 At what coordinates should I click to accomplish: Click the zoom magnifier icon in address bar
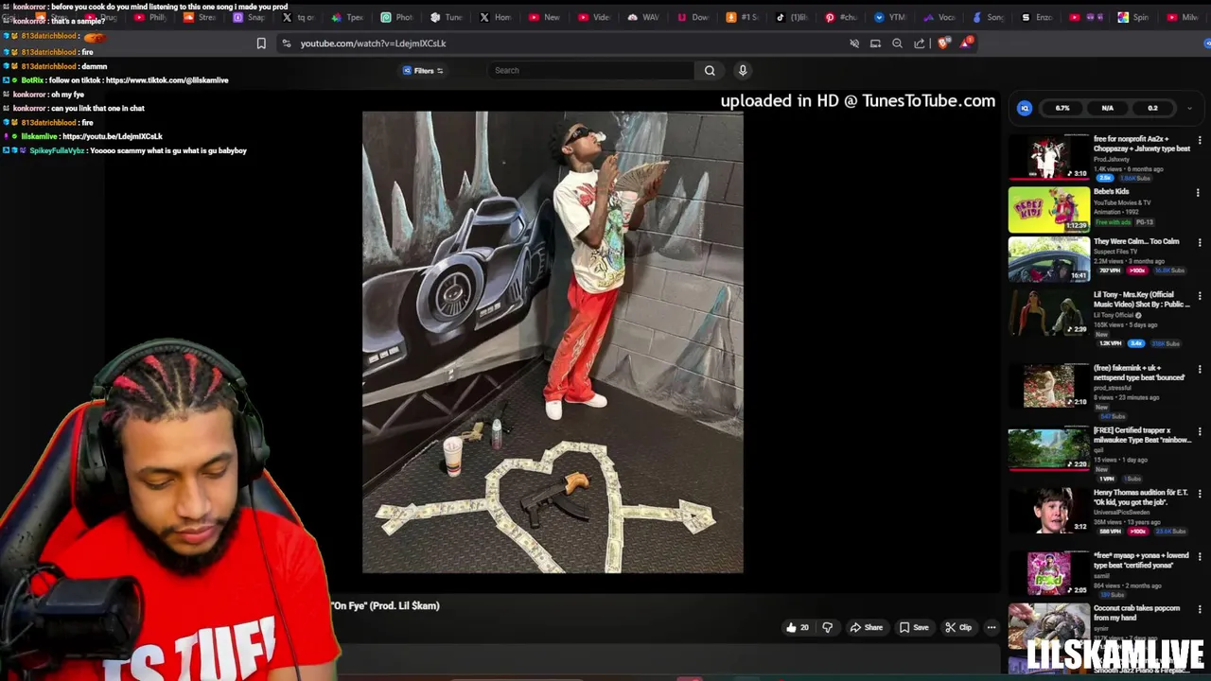coord(897,43)
